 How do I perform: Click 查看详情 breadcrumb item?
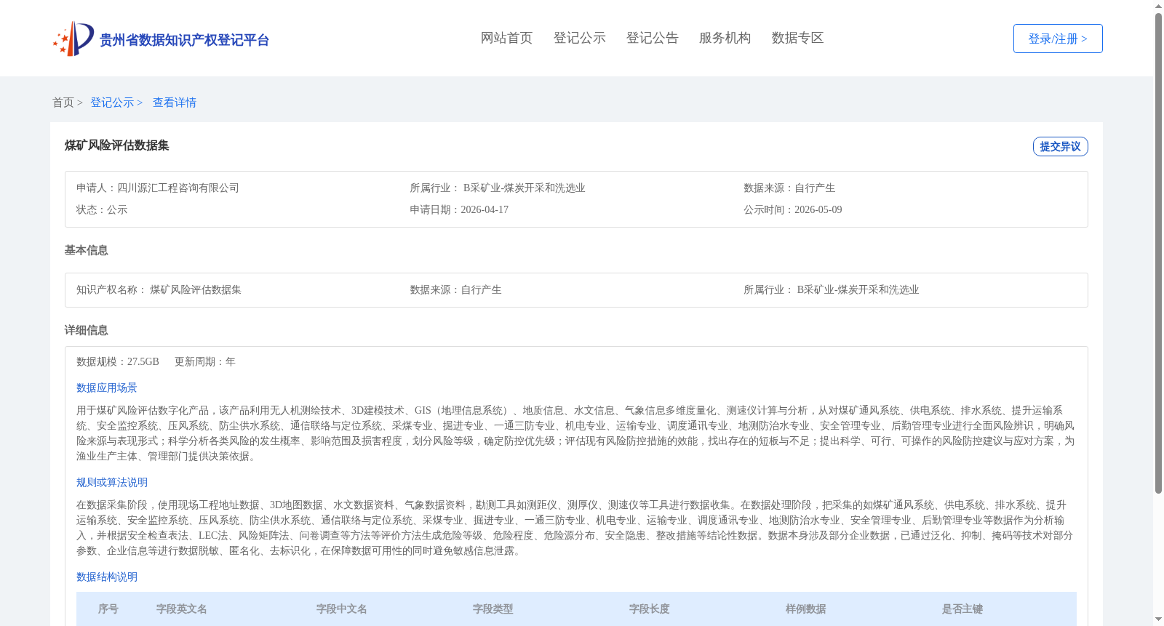coord(175,103)
